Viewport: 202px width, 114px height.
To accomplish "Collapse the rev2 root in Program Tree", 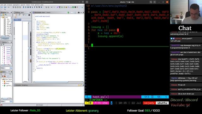I will [1, 17].
